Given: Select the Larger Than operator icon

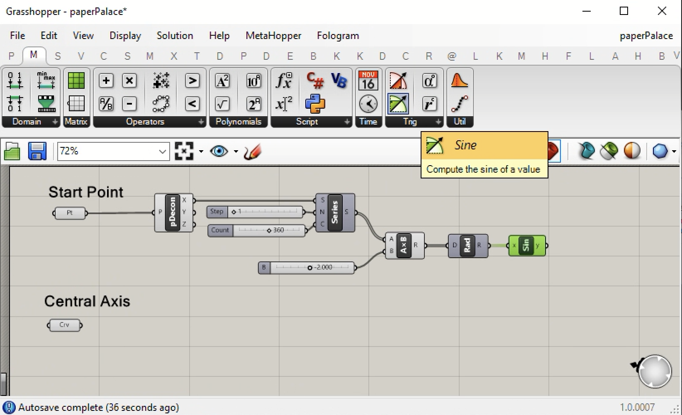Looking at the screenshot, I should click(192, 81).
